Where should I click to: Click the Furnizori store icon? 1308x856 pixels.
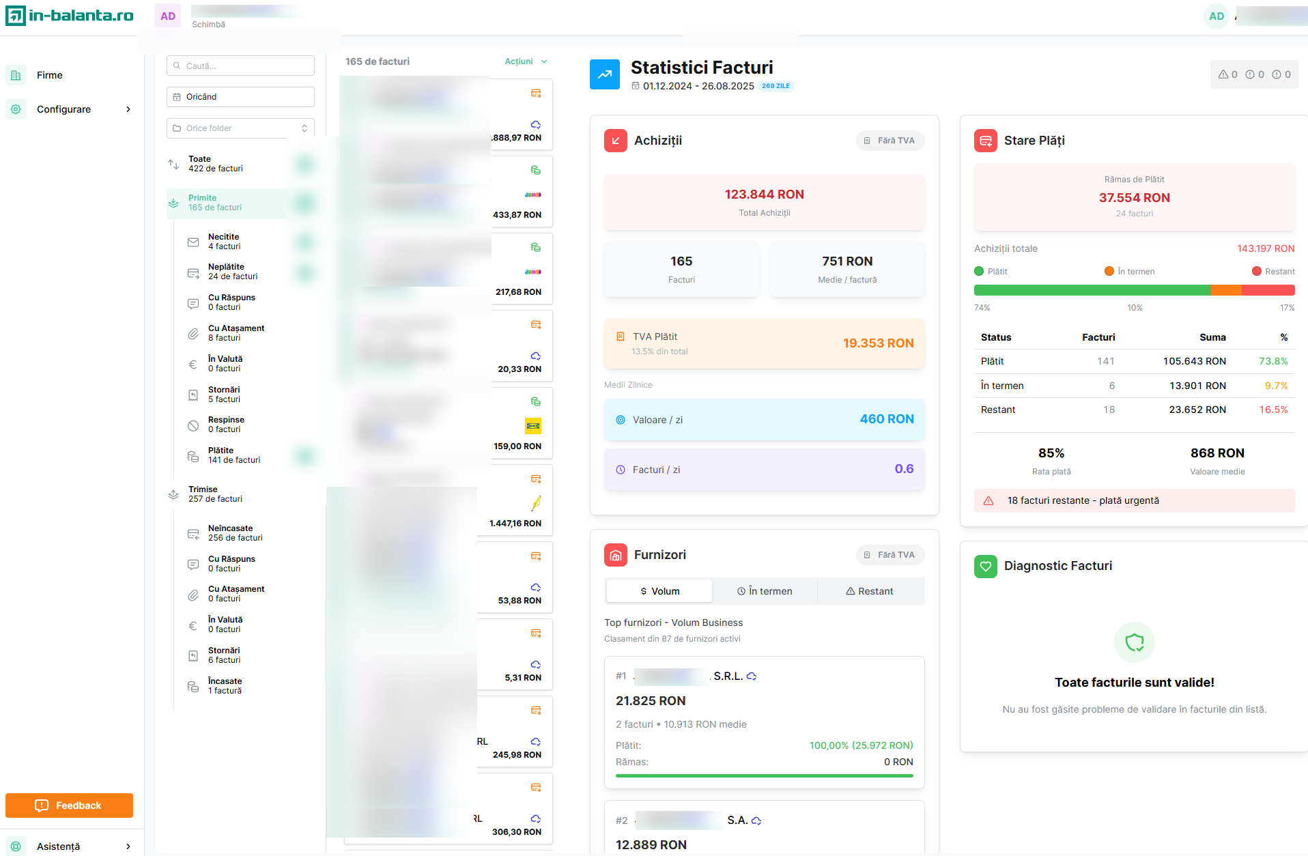point(615,555)
